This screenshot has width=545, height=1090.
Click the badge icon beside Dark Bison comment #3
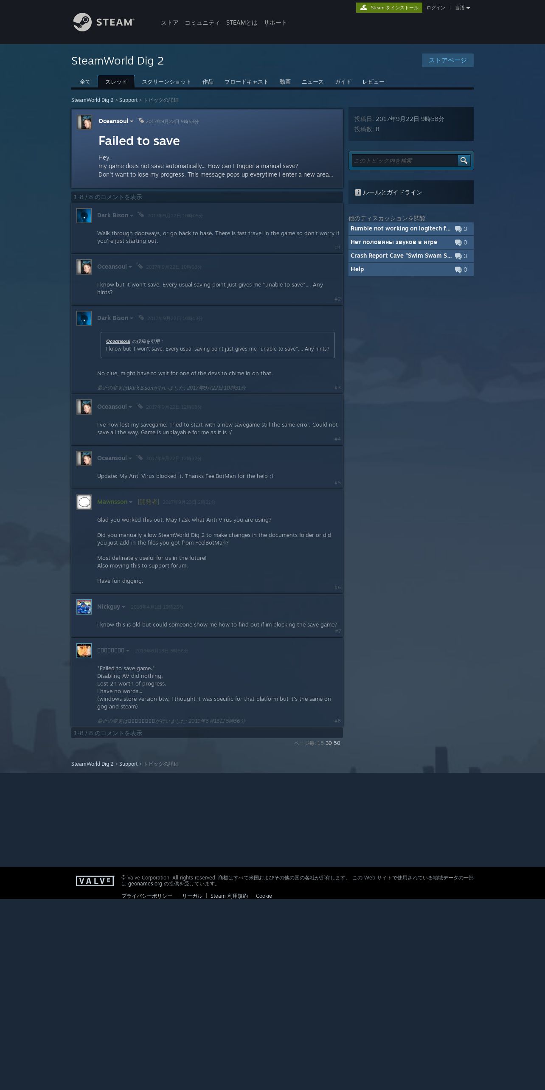(140, 318)
